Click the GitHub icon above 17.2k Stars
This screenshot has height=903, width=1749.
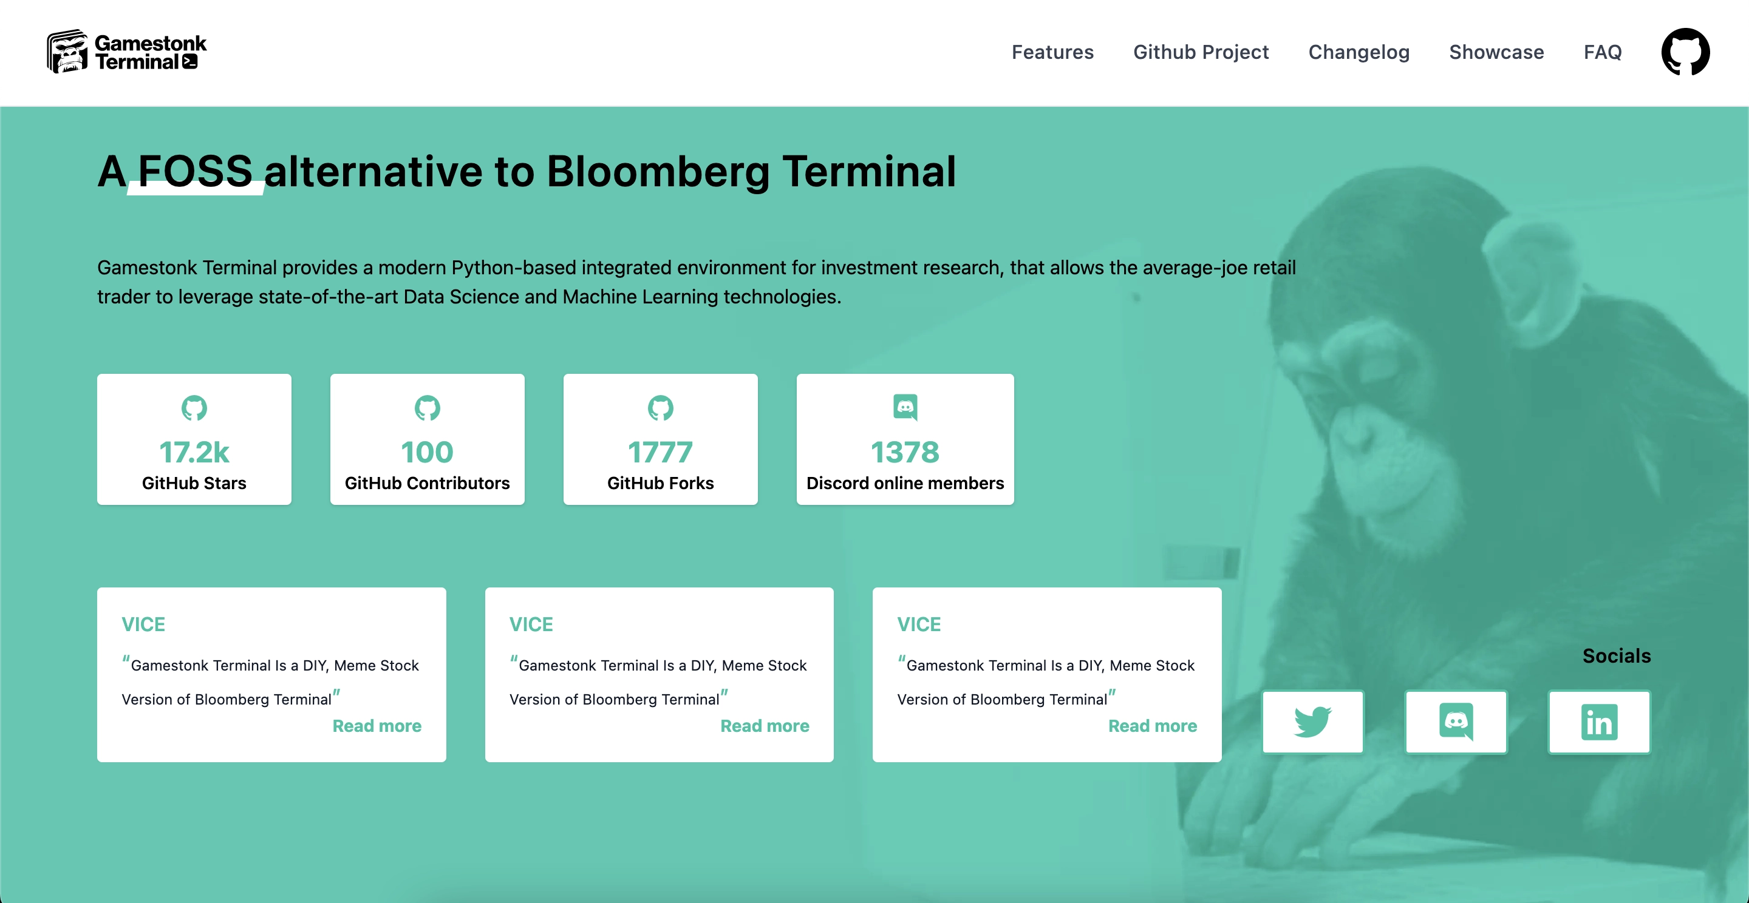point(194,408)
